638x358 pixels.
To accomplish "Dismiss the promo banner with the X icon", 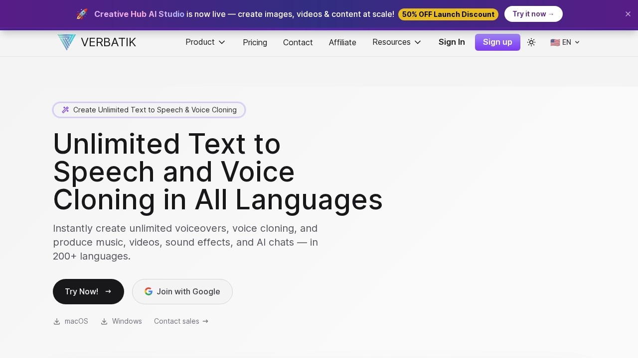I will 628,14.
